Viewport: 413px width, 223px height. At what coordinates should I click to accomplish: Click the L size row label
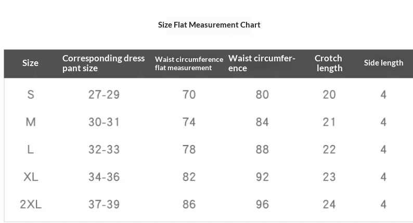(x=31, y=150)
